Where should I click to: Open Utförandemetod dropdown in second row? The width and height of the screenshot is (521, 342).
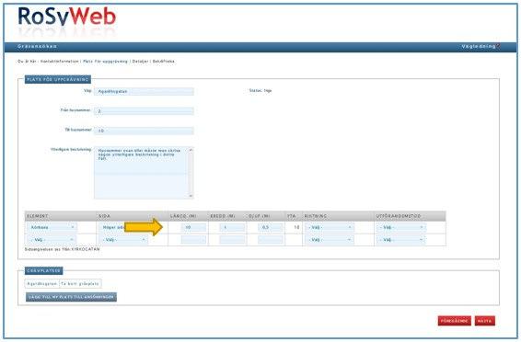tap(401, 240)
